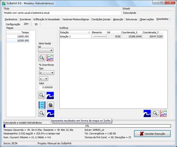The image size is (177, 147).
Task: Switch to the Estruturas tab
Action: 131,19
